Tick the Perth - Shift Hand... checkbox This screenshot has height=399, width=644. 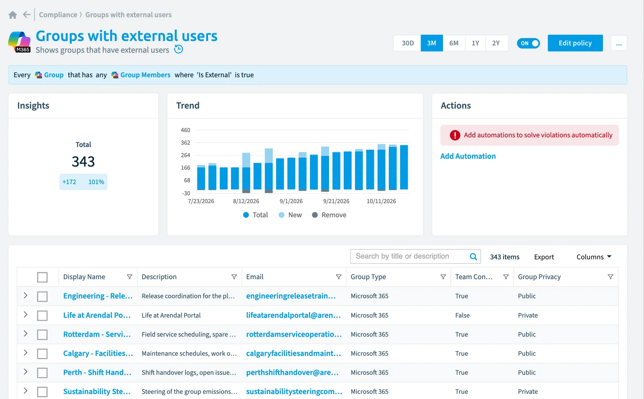(42, 372)
